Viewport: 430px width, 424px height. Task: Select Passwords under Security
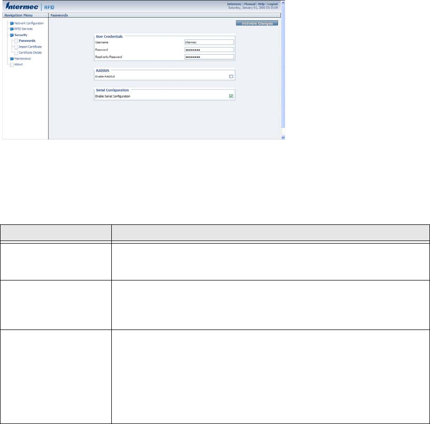pos(27,41)
